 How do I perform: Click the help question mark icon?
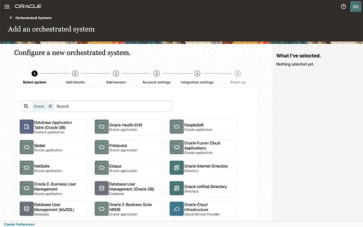343,7
